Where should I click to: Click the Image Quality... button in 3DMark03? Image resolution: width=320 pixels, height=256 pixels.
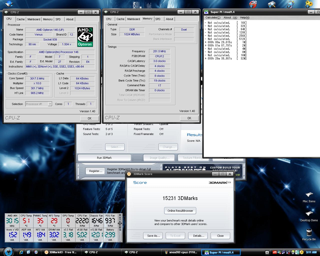click(159, 158)
